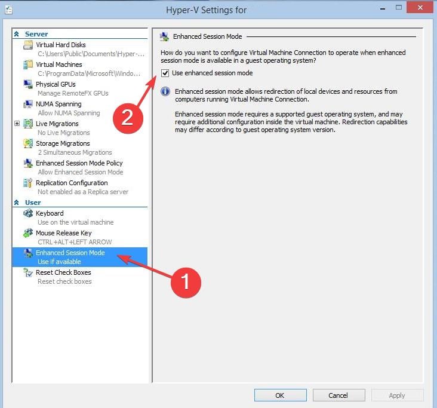Click the Enhanced Session Mode header icon
Viewport: 437px width, 408px height.
coord(164,36)
